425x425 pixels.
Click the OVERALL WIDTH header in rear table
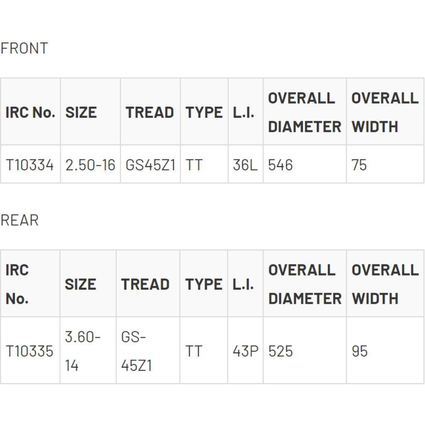point(385,284)
